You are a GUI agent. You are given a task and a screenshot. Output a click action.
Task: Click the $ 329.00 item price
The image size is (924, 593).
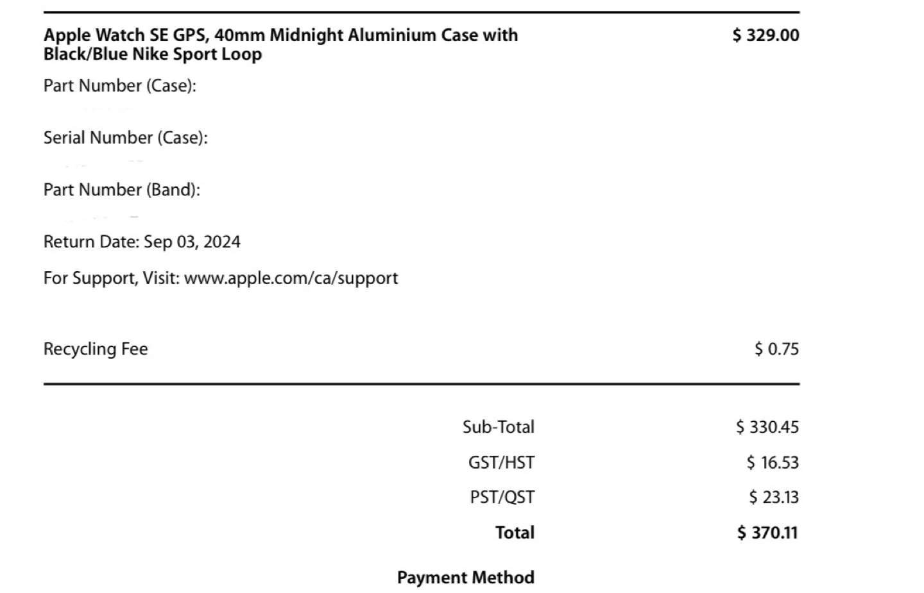tap(766, 35)
